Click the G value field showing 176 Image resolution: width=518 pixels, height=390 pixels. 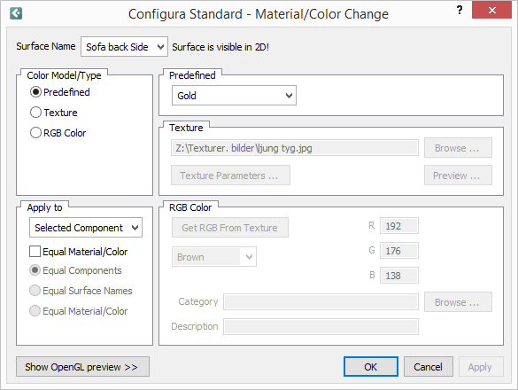point(399,251)
